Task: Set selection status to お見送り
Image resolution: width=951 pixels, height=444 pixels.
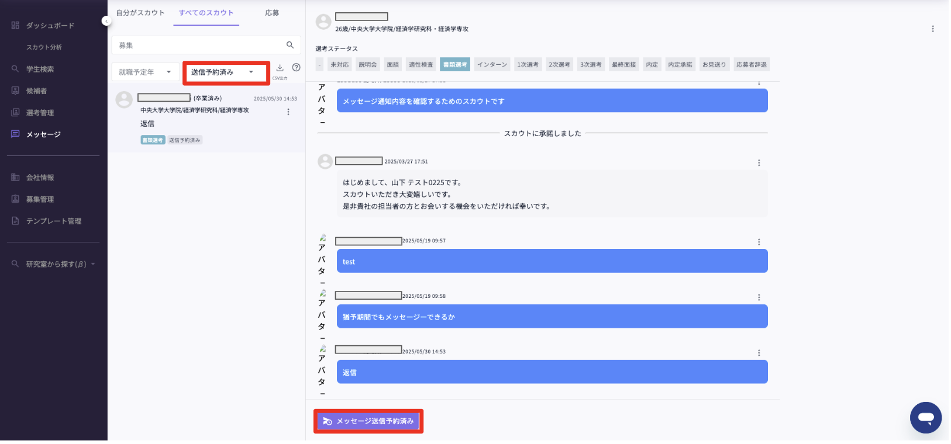Action: click(x=714, y=65)
